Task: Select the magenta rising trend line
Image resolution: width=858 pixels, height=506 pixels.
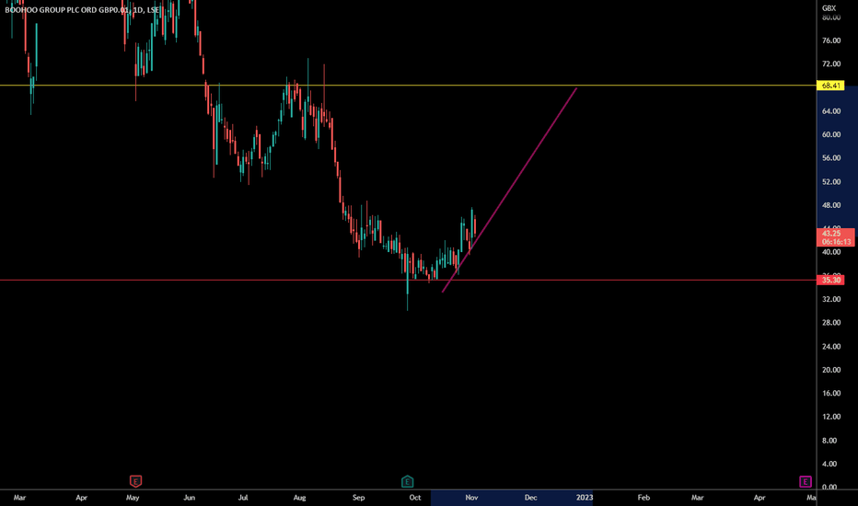Action: tap(509, 190)
